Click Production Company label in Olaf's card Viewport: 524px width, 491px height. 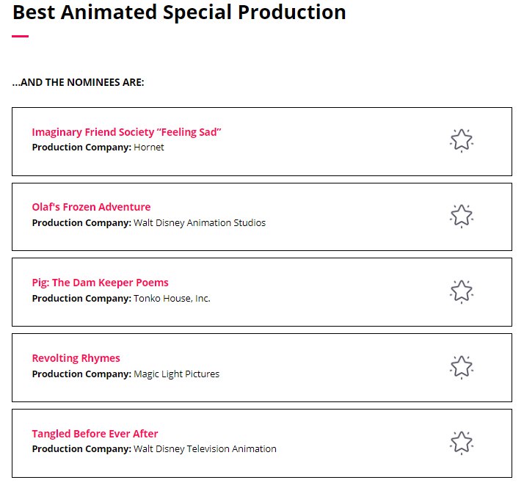81,223
